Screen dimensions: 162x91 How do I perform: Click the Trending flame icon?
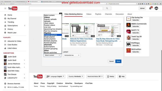point(5,22)
